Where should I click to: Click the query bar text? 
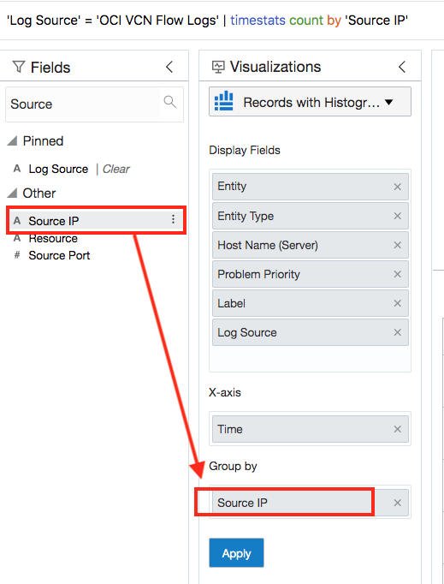coord(207,20)
